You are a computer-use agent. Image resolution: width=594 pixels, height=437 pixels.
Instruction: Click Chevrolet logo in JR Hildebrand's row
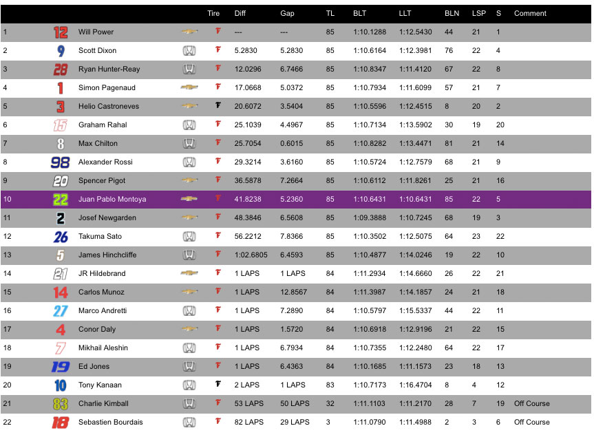pyautogui.click(x=189, y=273)
